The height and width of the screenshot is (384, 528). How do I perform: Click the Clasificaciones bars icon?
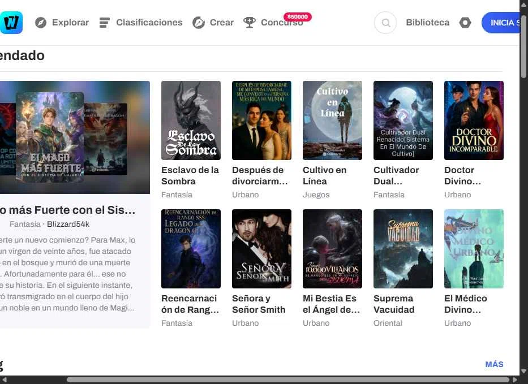click(104, 23)
